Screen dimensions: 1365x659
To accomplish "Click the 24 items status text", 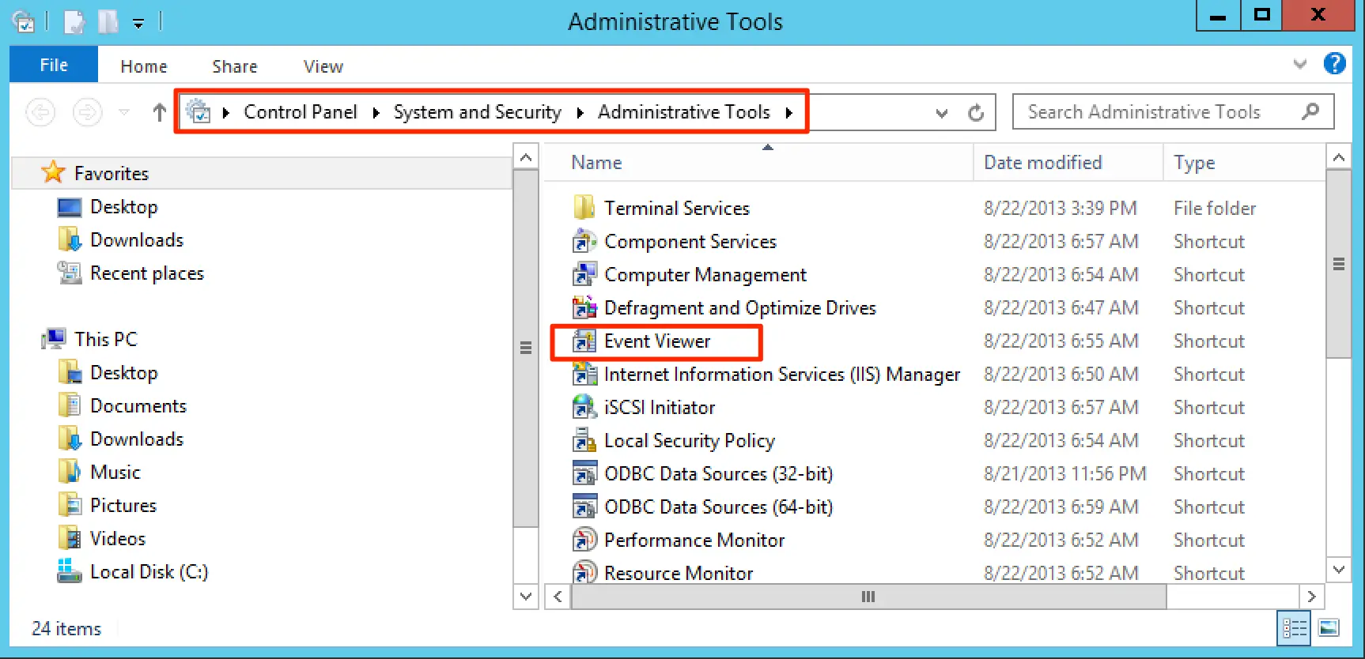I will point(66,628).
